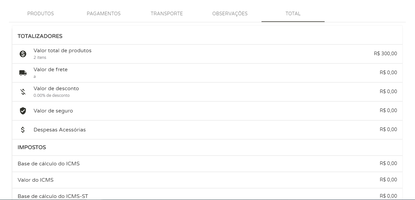Click the truck icon for freight value

coord(23,73)
